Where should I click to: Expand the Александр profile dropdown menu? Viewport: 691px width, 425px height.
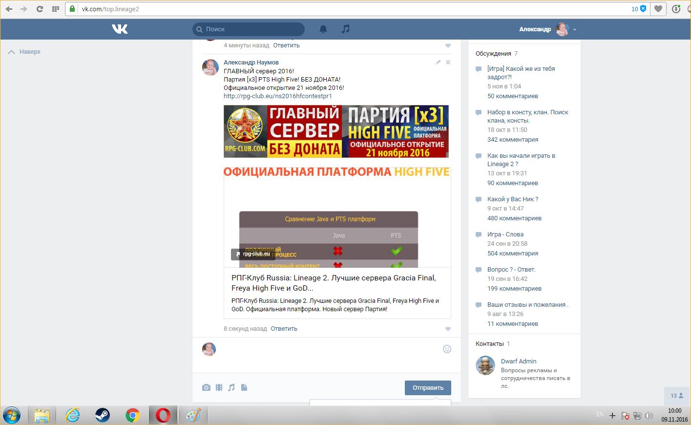point(575,30)
